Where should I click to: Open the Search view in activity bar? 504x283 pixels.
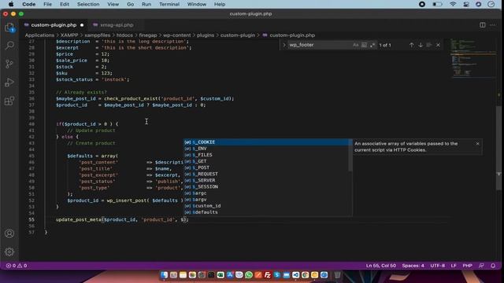pos(9,46)
